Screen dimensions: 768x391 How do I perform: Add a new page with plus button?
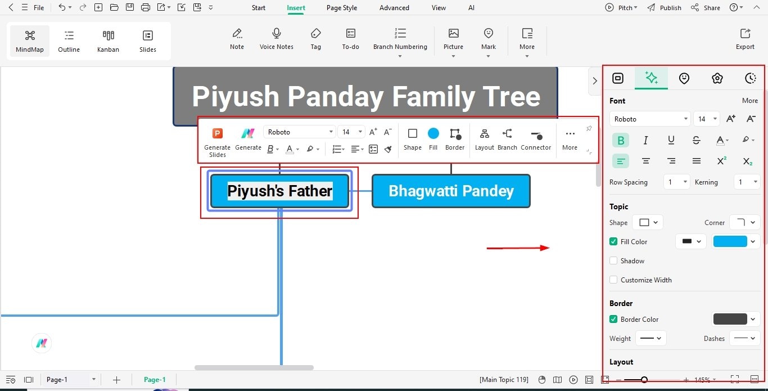116,380
